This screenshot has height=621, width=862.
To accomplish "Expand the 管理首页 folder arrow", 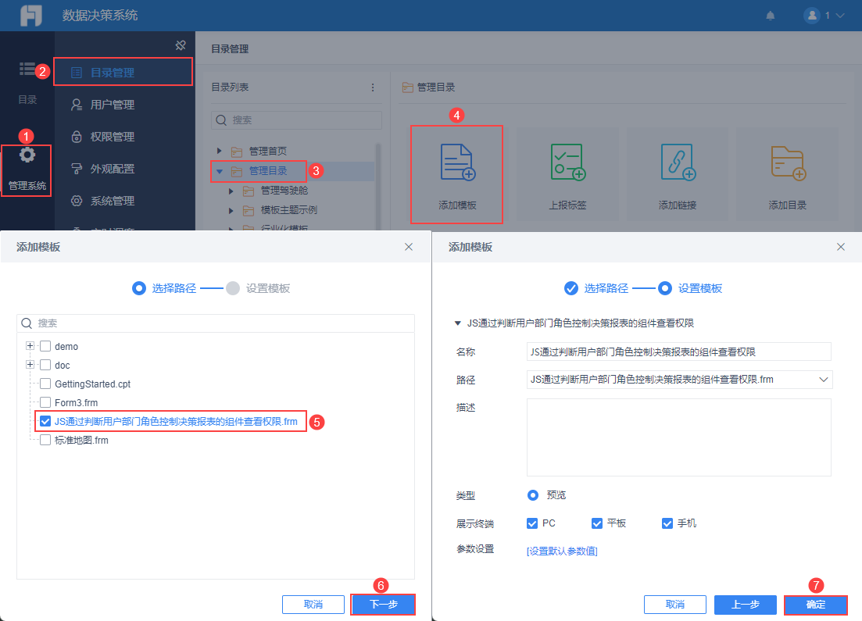I will point(219,151).
